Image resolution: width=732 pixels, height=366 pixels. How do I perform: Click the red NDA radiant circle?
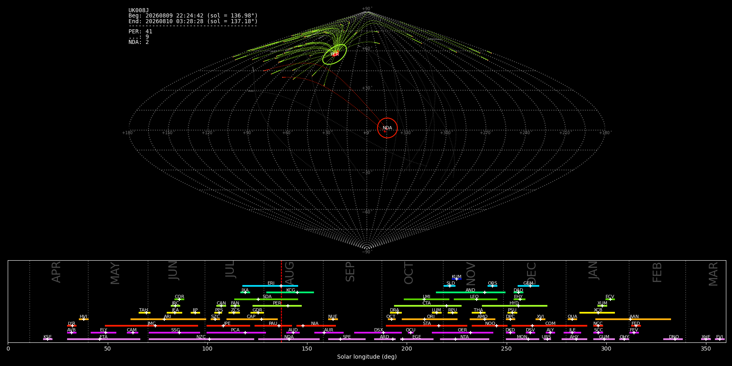[387, 128]
